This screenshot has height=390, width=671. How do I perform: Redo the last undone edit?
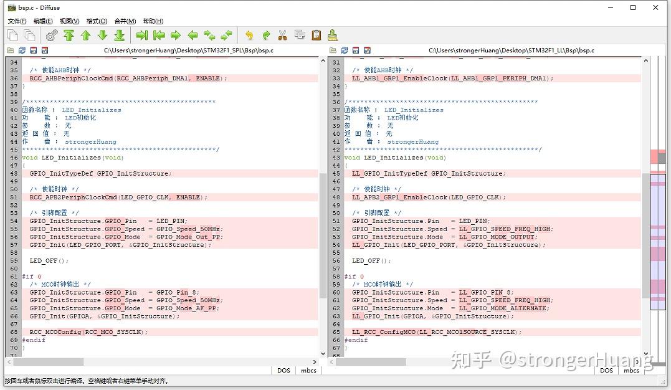[266, 35]
